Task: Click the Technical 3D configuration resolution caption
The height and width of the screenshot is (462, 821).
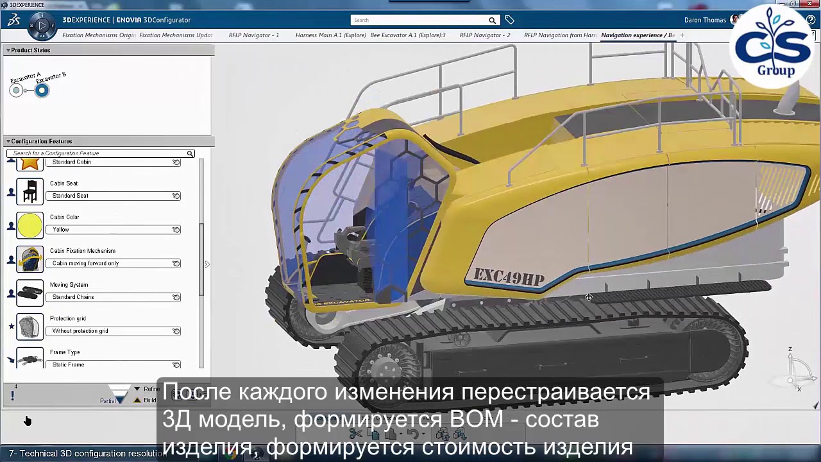Action: coord(87,454)
